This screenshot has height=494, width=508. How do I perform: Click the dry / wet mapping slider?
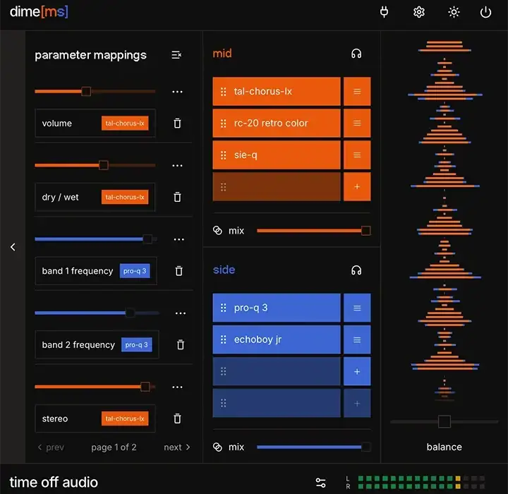95,165
